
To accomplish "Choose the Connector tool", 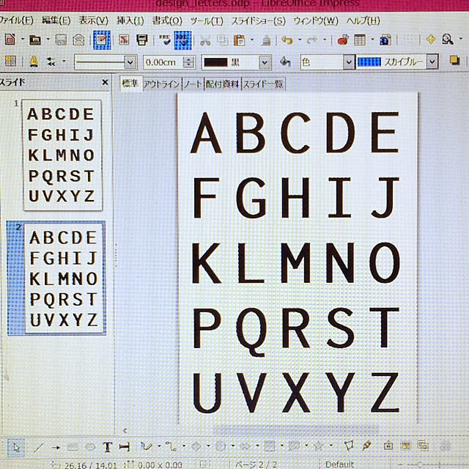I will (x=171, y=447).
